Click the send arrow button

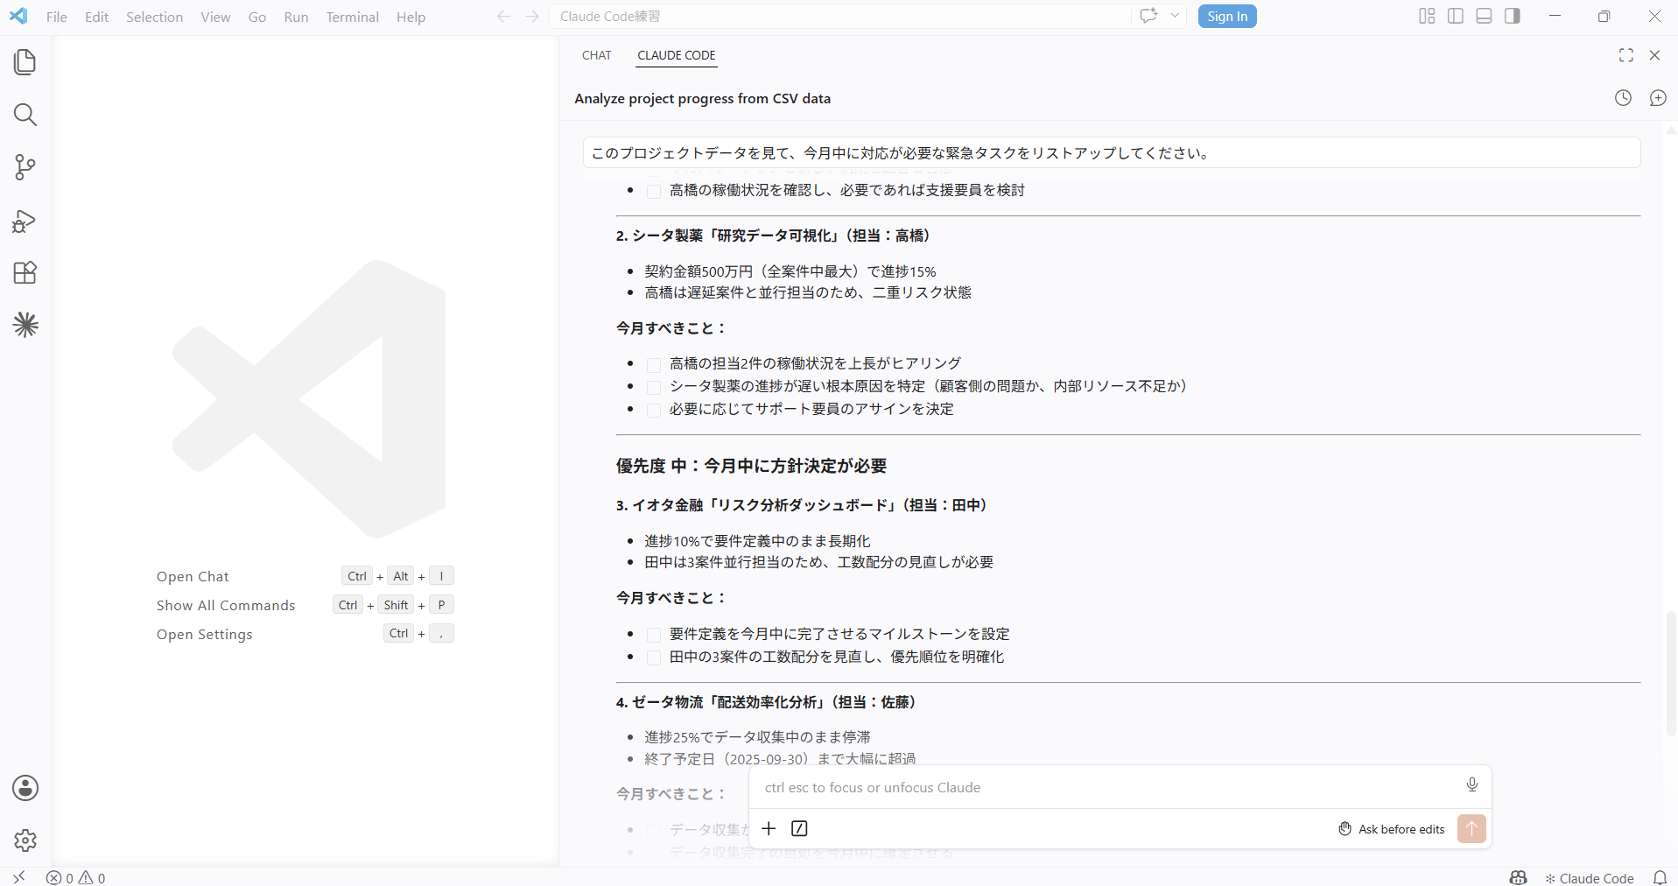pyautogui.click(x=1471, y=828)
